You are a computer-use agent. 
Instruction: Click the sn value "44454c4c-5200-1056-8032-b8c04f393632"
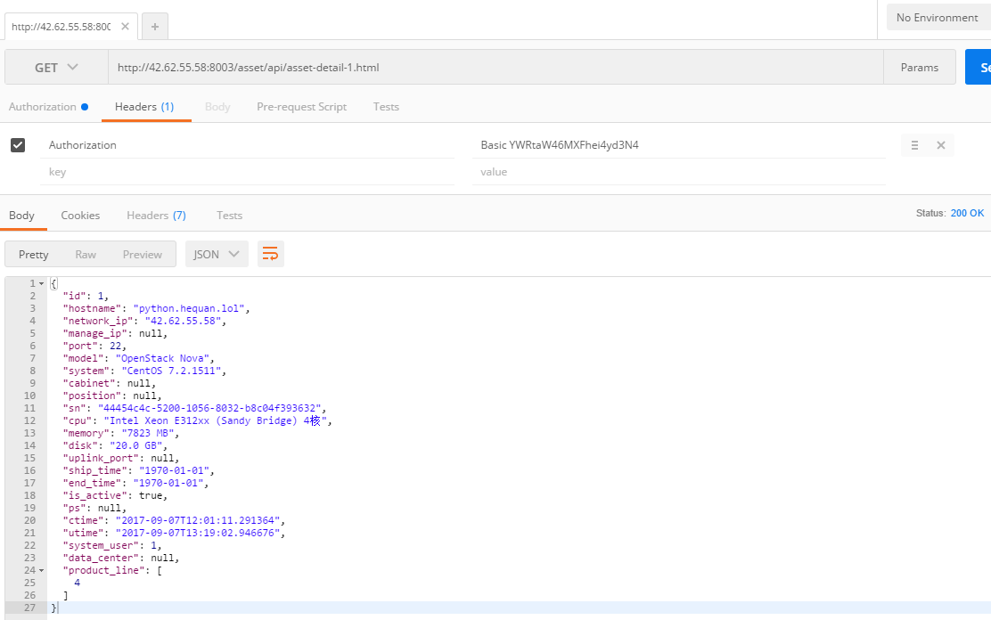209,408
